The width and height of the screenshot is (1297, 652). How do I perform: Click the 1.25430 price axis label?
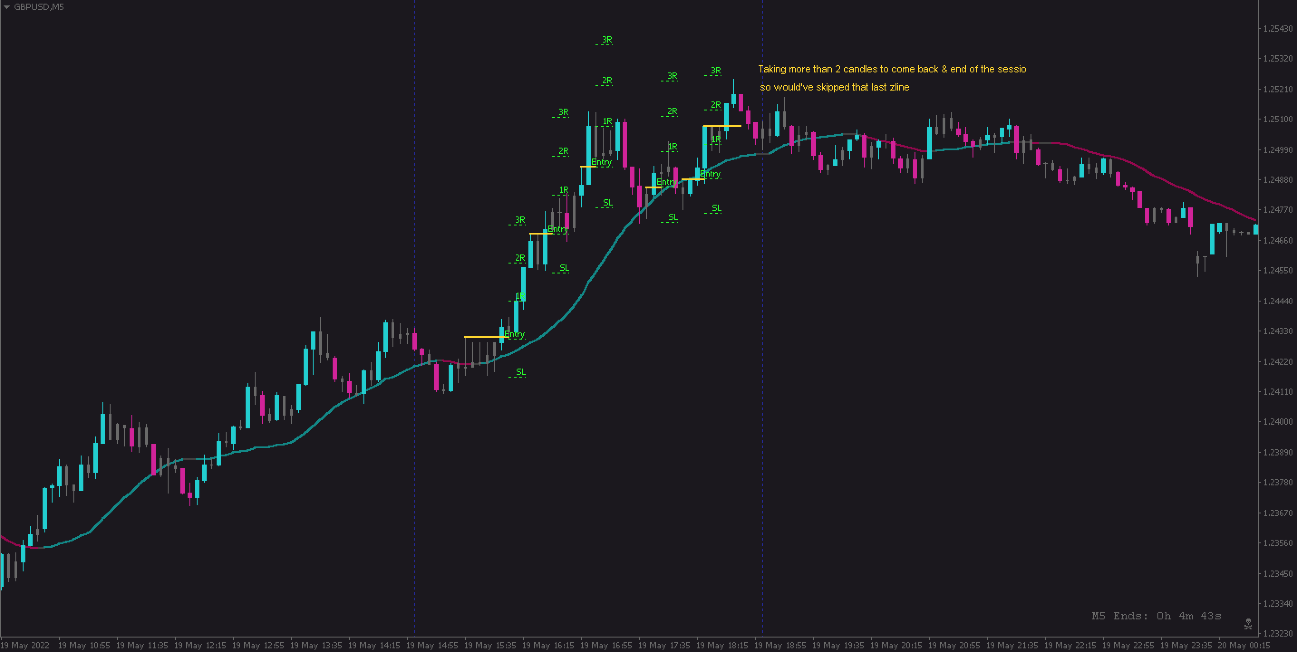coord(1278,29)
